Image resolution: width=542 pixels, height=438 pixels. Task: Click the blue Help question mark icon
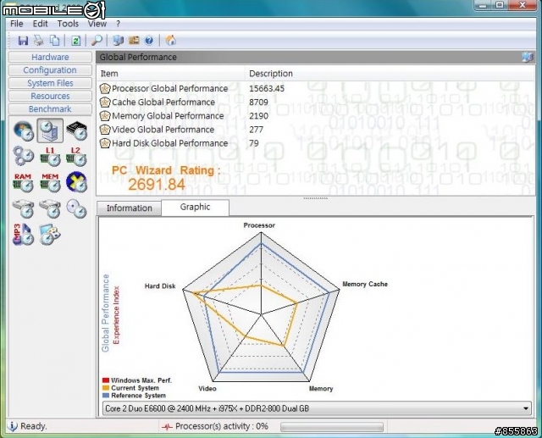[149, 41]
